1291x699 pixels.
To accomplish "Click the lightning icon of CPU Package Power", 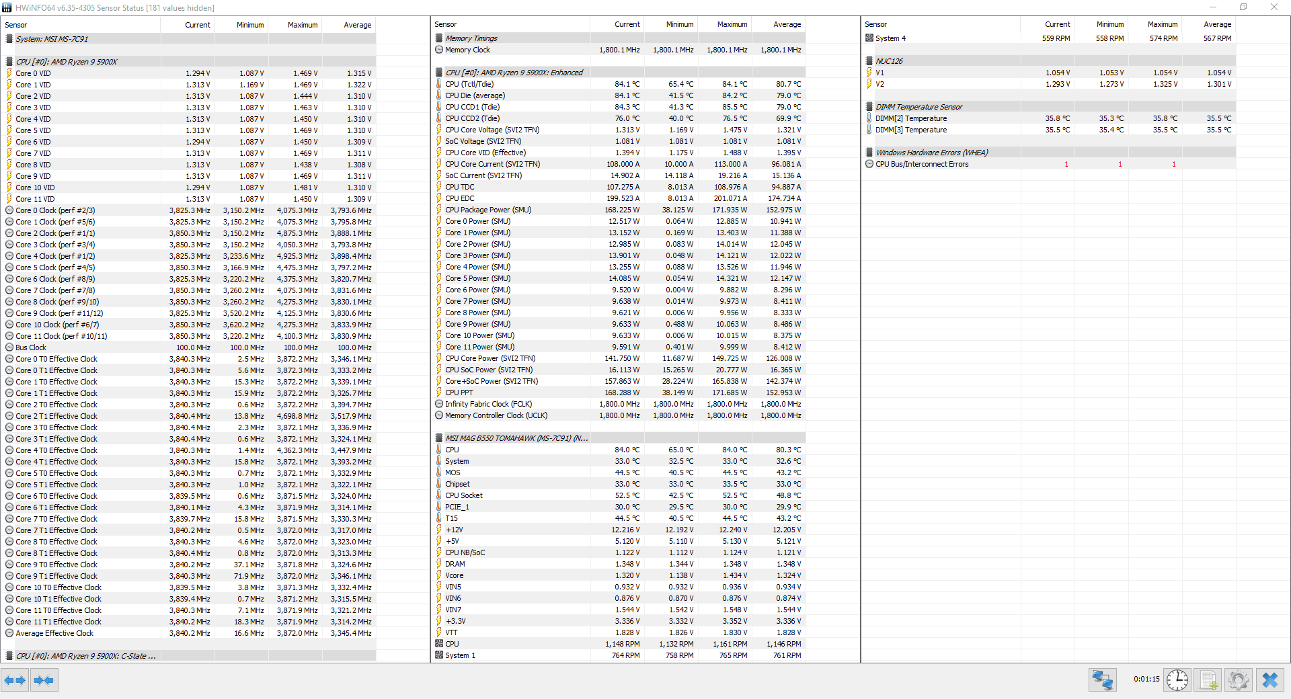I will coord(439,210).
